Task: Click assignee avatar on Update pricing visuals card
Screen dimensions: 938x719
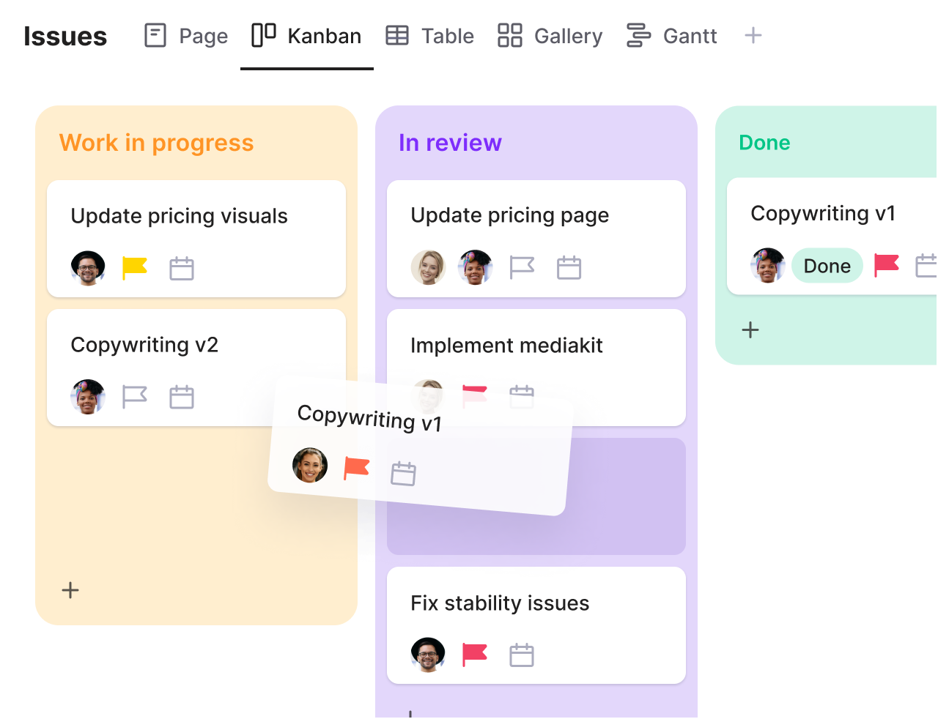Action: (x=88, y=268)
